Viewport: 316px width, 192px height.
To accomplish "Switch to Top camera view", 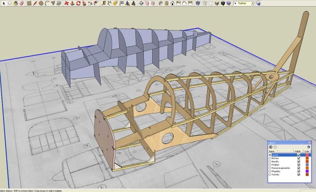I will click(x=166, y=3).
